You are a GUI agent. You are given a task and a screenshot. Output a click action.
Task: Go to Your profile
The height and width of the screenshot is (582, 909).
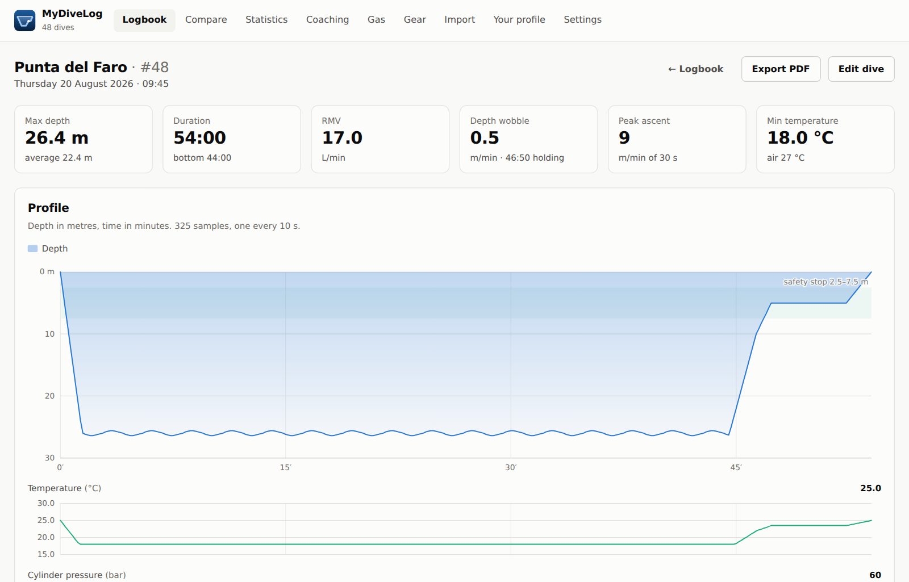pyautogui.click(x=519, y=20)
